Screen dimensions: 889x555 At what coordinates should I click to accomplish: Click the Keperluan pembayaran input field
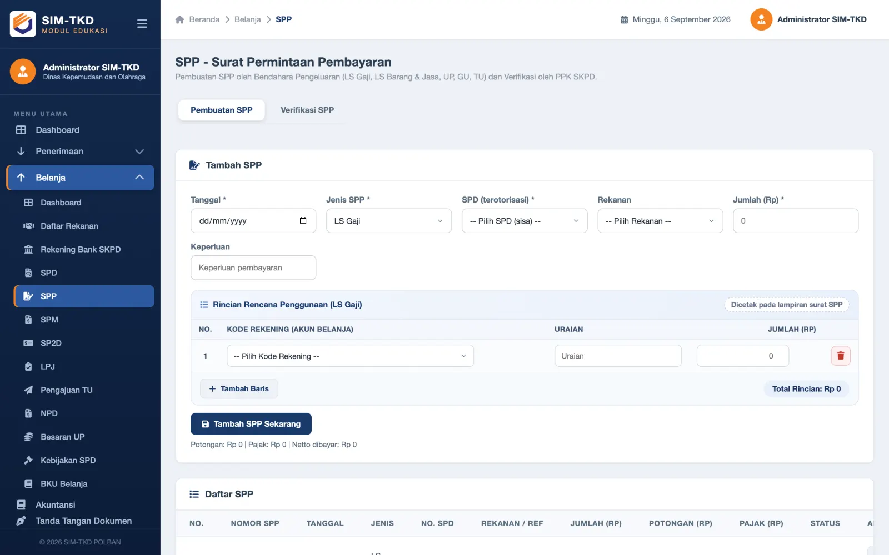[253, 268]
